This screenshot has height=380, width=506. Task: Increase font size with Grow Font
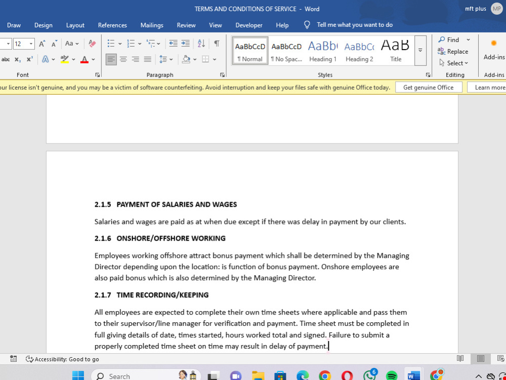tap(42, 44)
